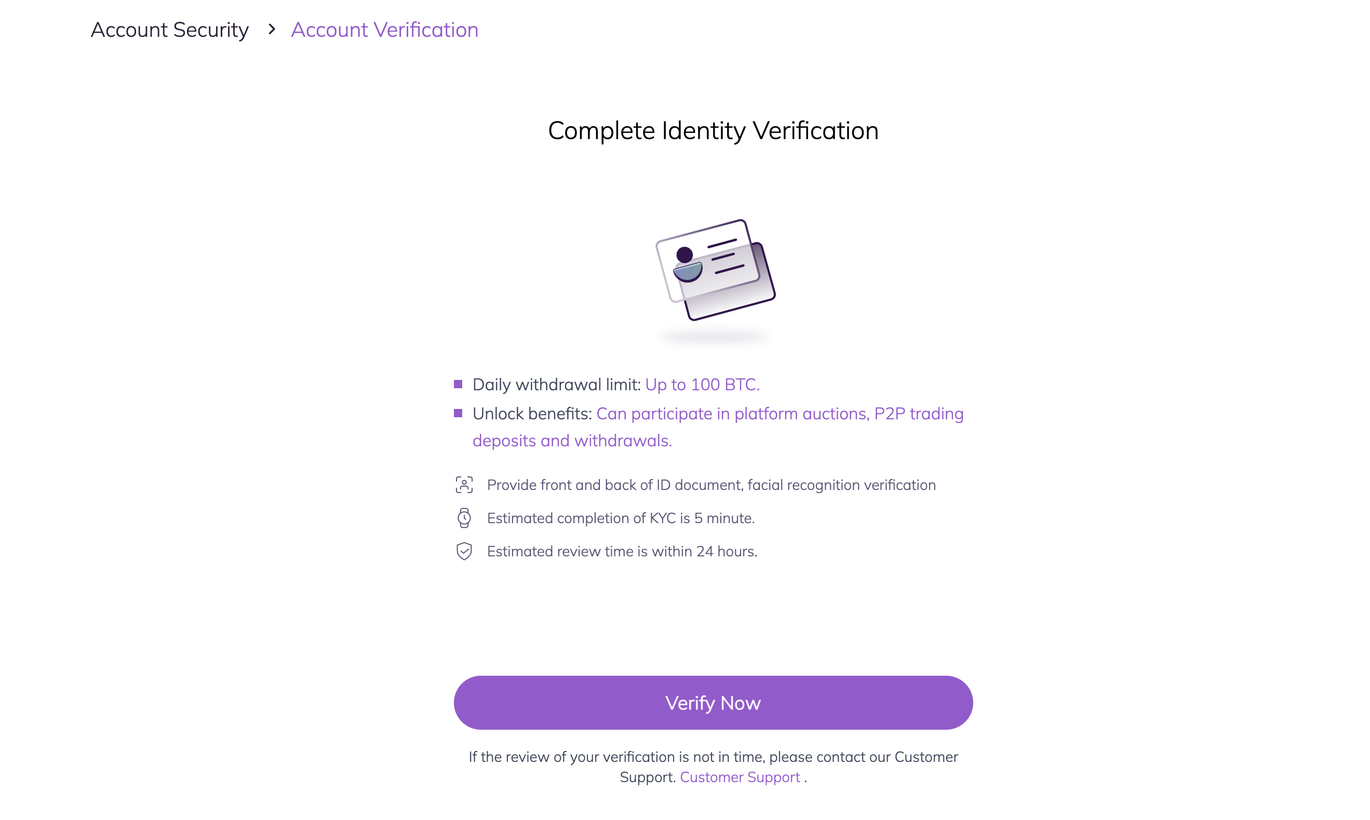The height and width of the screenshot is (820, 1370).
Task: Click the shield checkmark icon
Action: point(464,551)
